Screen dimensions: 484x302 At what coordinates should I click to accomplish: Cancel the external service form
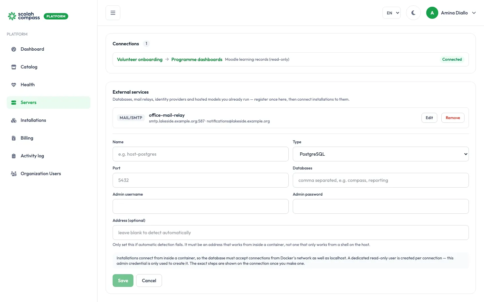149,281
